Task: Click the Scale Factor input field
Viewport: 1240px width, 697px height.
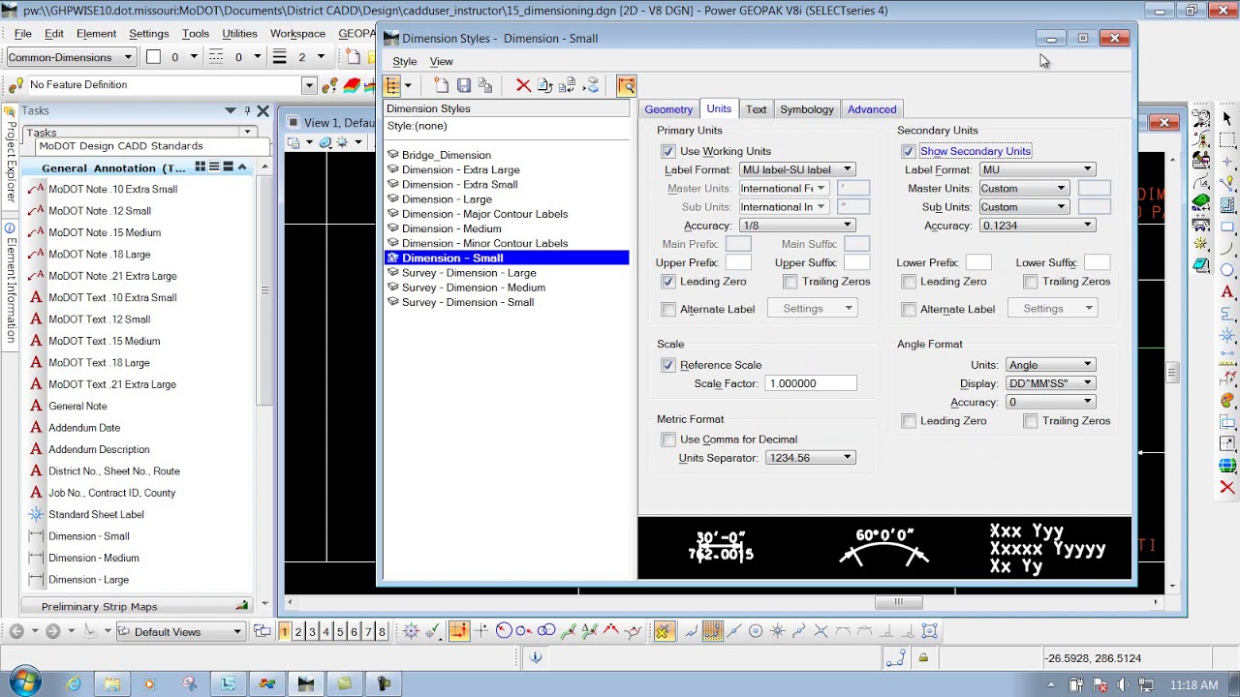Action: pyautogui.click(x=811, y=383)
